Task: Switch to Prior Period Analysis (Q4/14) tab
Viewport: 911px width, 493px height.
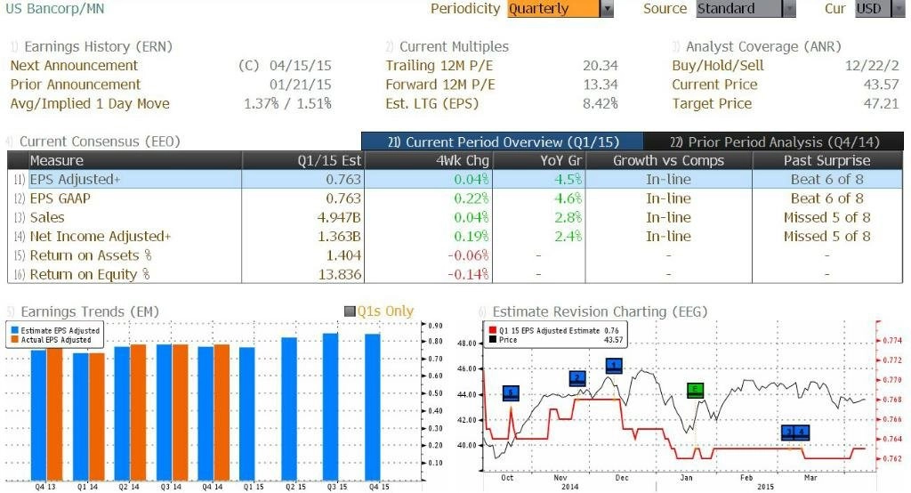Action: (774, 141)
